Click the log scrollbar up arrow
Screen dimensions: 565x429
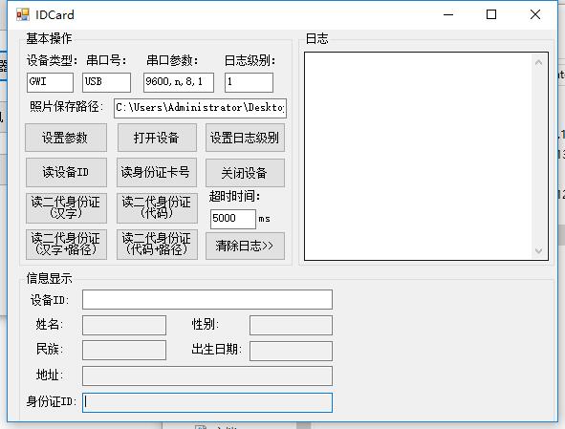(538, 62)
